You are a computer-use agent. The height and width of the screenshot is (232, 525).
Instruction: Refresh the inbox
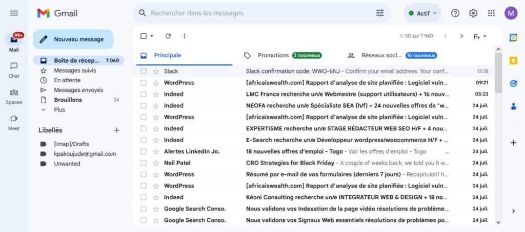(x=168, y=36)
